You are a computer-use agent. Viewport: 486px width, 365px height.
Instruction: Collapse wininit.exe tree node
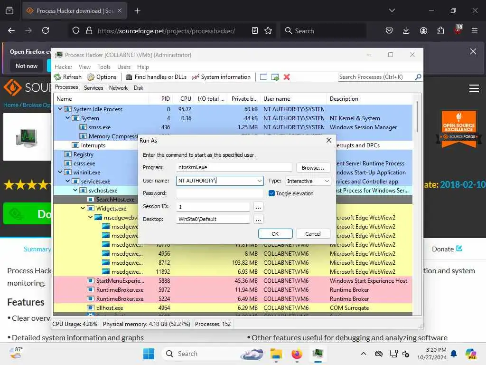pos(60,172)
